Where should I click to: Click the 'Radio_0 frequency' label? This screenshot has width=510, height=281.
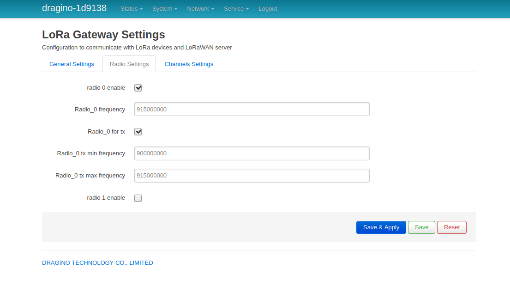pos(100,110)
